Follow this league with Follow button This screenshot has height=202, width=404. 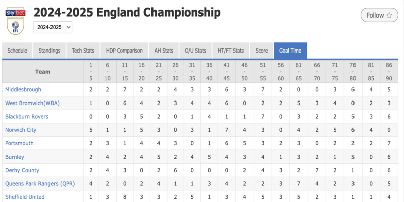point(379,15)
